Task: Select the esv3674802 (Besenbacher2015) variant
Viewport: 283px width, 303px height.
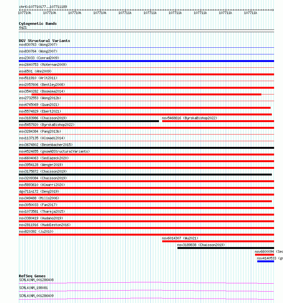Action: point(46,145)
